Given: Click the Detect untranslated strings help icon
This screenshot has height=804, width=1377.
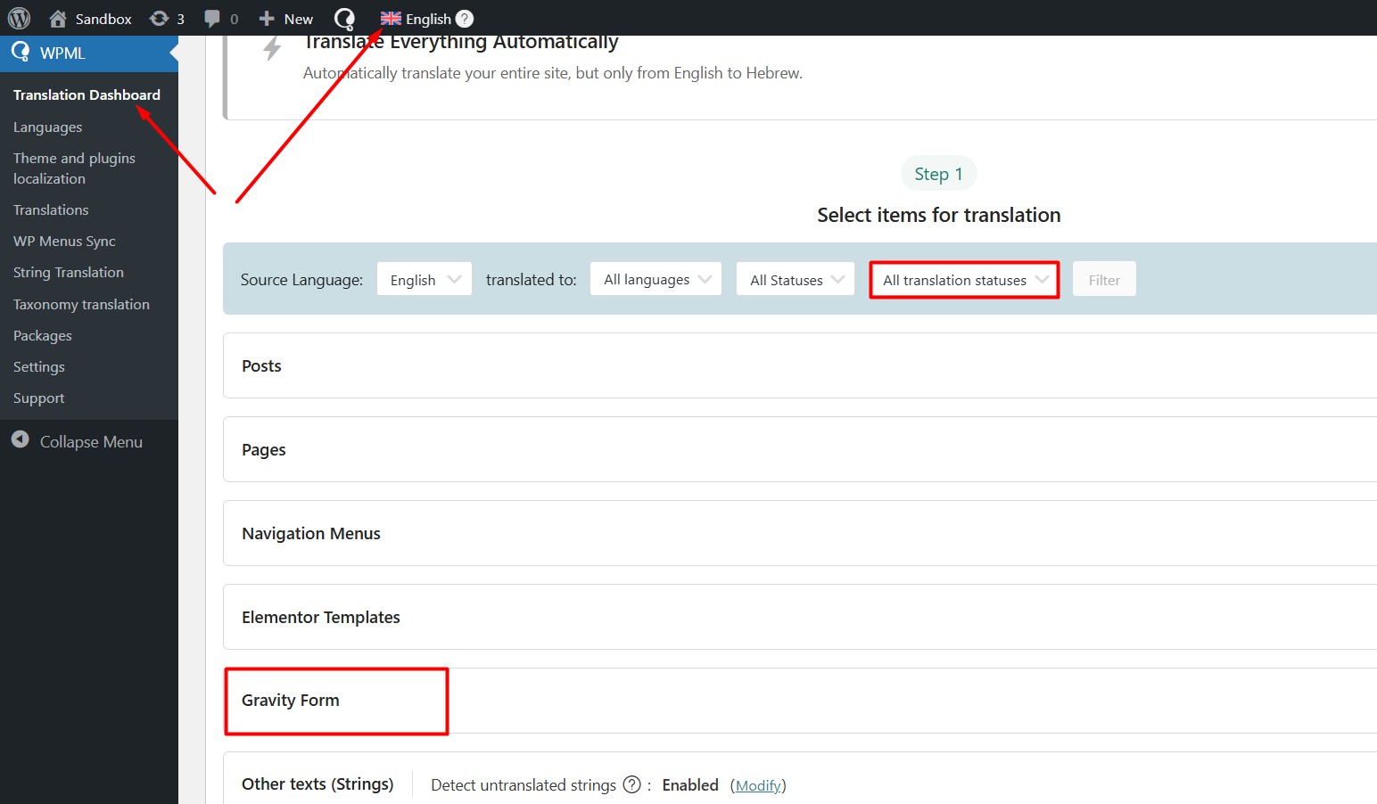Looking at the screenshot, I should (x=631, y=784).
